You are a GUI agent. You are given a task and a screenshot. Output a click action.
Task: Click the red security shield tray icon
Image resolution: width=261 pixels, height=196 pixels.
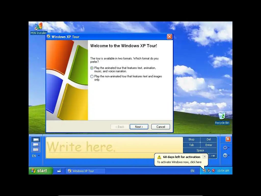point(213,171)
